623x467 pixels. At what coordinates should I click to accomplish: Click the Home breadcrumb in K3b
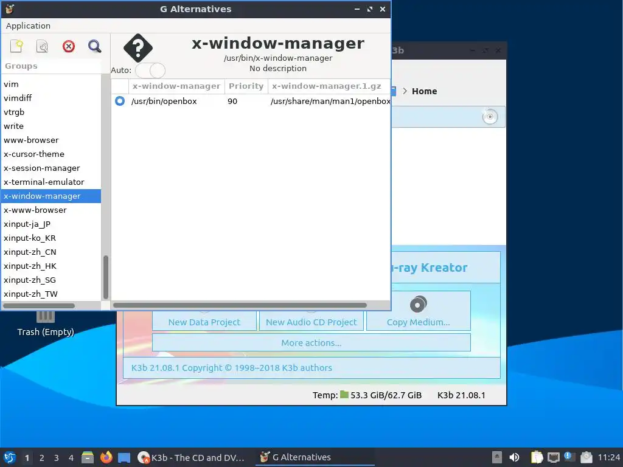[x=424, y=91]
